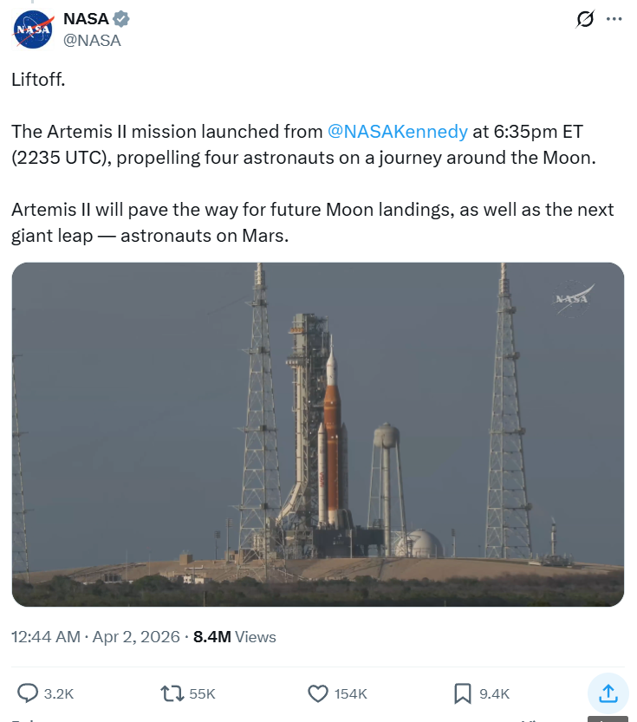
Task: Click the verified checkmark badge
Action: [x=124, y=19]
